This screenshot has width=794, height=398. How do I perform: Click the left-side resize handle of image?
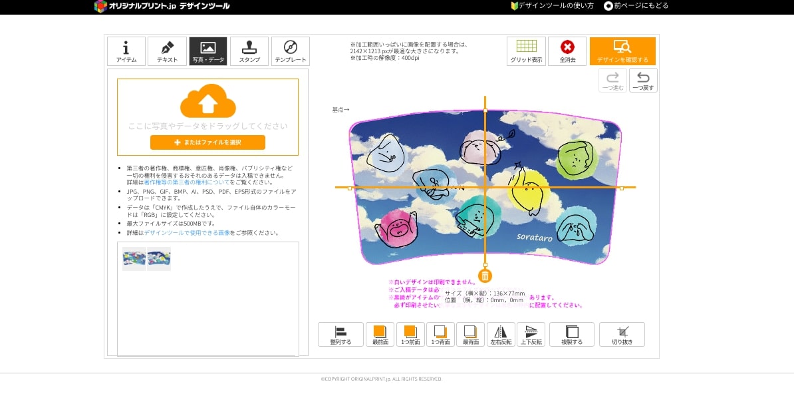pyautogui.click(x=349, y=188)
